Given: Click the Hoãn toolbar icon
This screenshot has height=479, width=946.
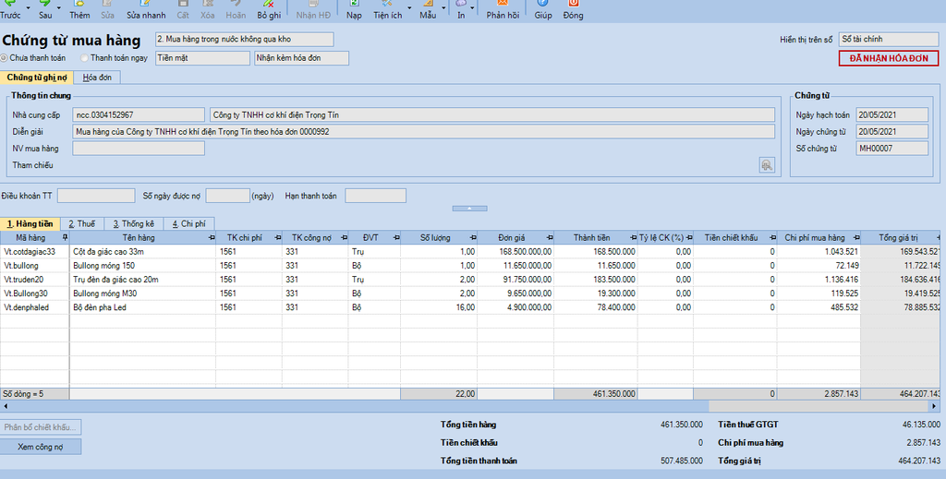Looking at the screenshot, I should point(236,9).
